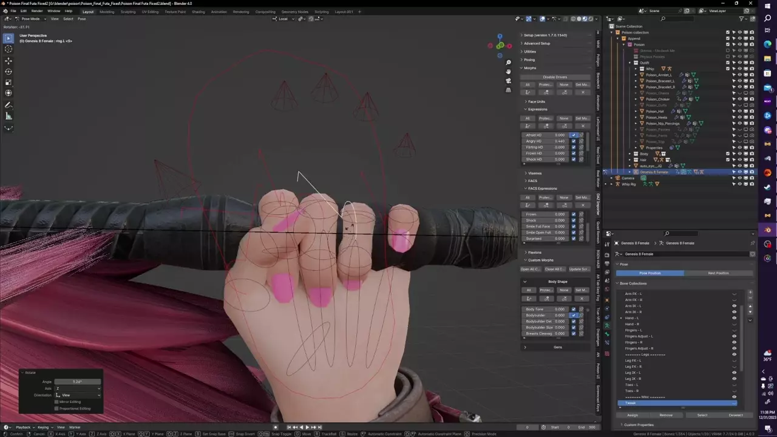Screen dimensions: 777x437
Task: Toggle visibility of Poison_Hat in the outliner
Action: pos(739,111)
